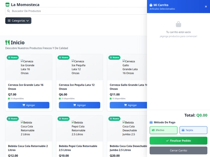Click the La Momosteca store logo icon
The width and height of the screenshot is (210, 157).
(7, 5)
